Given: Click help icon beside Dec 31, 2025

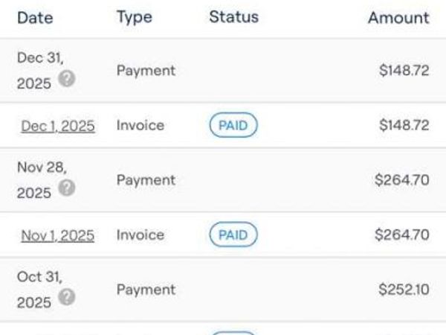Looking at the screenshot, I should tap(67, 79).
